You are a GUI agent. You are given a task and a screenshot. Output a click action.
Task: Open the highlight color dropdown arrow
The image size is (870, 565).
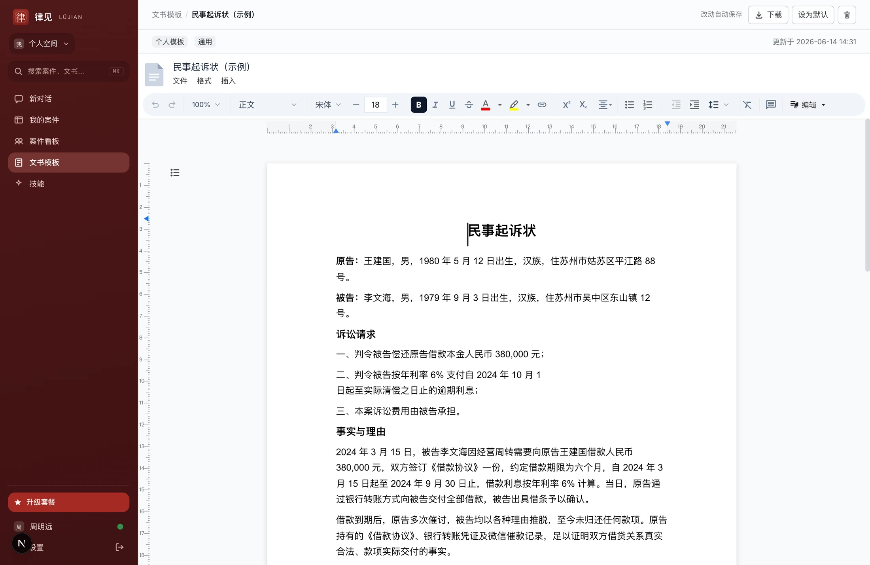point(528,105)
